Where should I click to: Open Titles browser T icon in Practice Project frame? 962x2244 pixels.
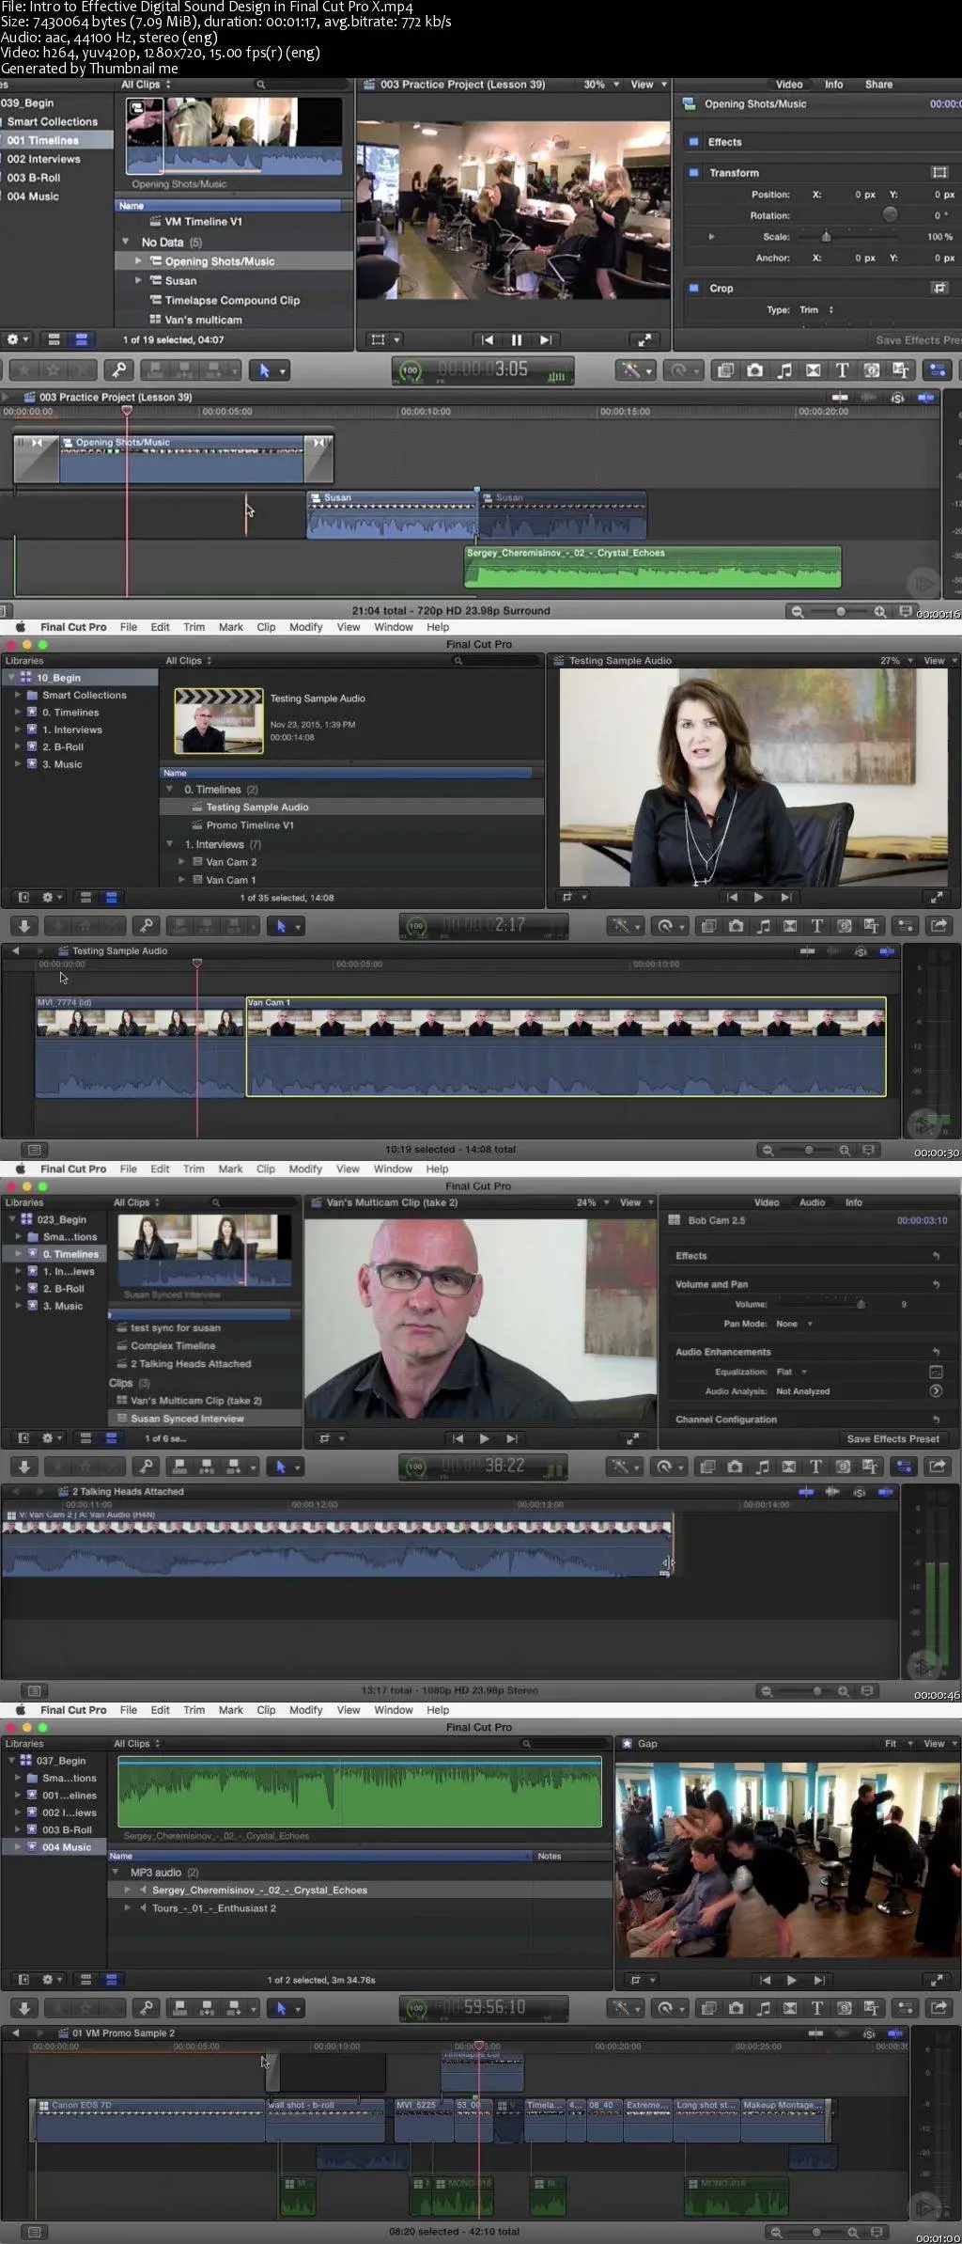click(x=842, y=370)
